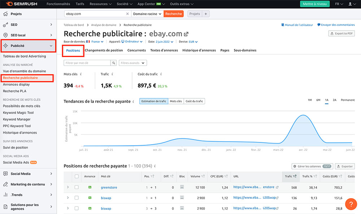Open Textes d'annonces tab
Viewport: 361px width, 214px height.
164,50
